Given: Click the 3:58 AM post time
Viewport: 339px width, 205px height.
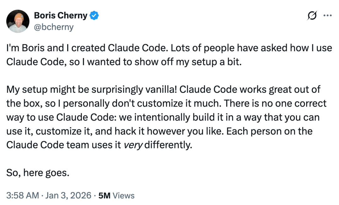Looking at the screenshot, I should click(23, 196).
